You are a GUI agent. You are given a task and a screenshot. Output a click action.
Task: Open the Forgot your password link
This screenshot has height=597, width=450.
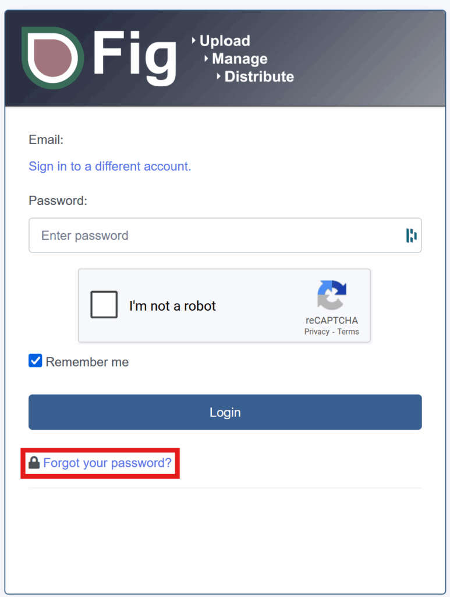pyautogui.click(x=108, y=463)
